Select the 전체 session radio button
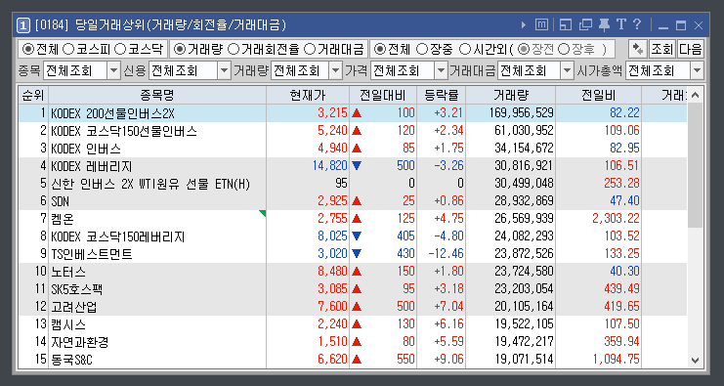The height and width of the screenshot is (386, 724). coord(380,49)
